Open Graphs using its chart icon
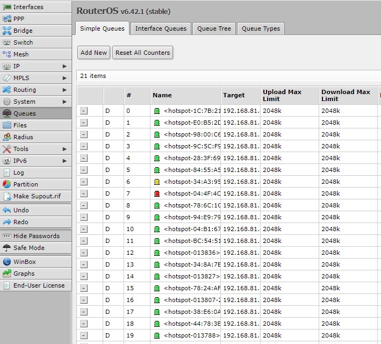The height and width of the screenshot is (344, 381). 7,274
